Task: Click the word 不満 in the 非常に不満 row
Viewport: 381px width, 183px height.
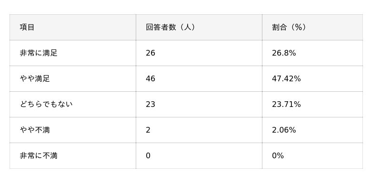Action: (50, 155)
